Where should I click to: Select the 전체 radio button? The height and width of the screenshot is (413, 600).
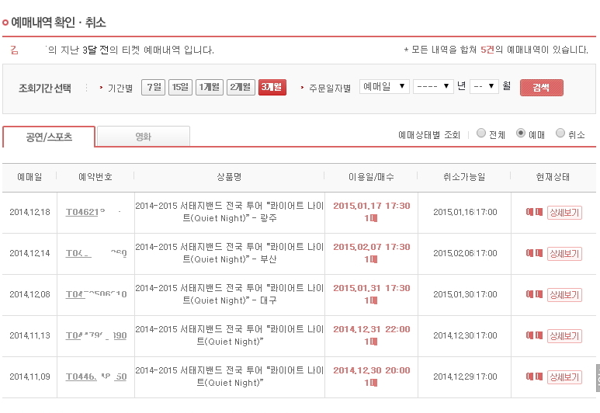[481, 134]
